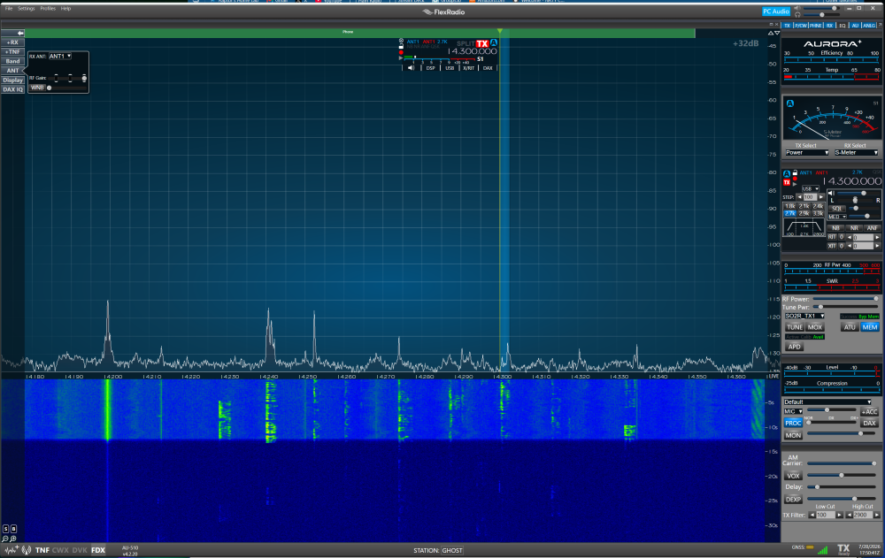Open the Profiles menu
This screenshot has width=885, height=558.
(48, 9)
